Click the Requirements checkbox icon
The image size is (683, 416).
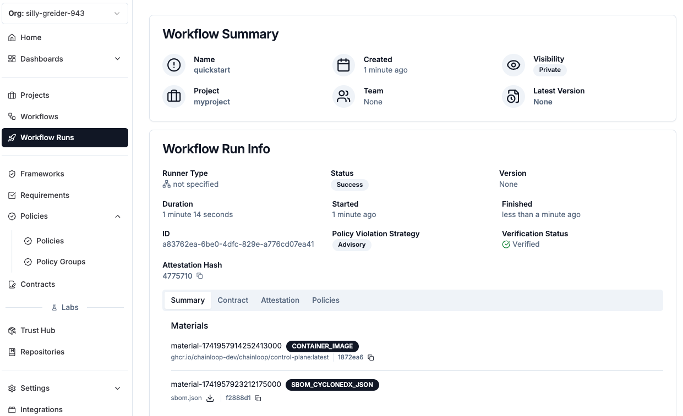(x=12, y=195)
